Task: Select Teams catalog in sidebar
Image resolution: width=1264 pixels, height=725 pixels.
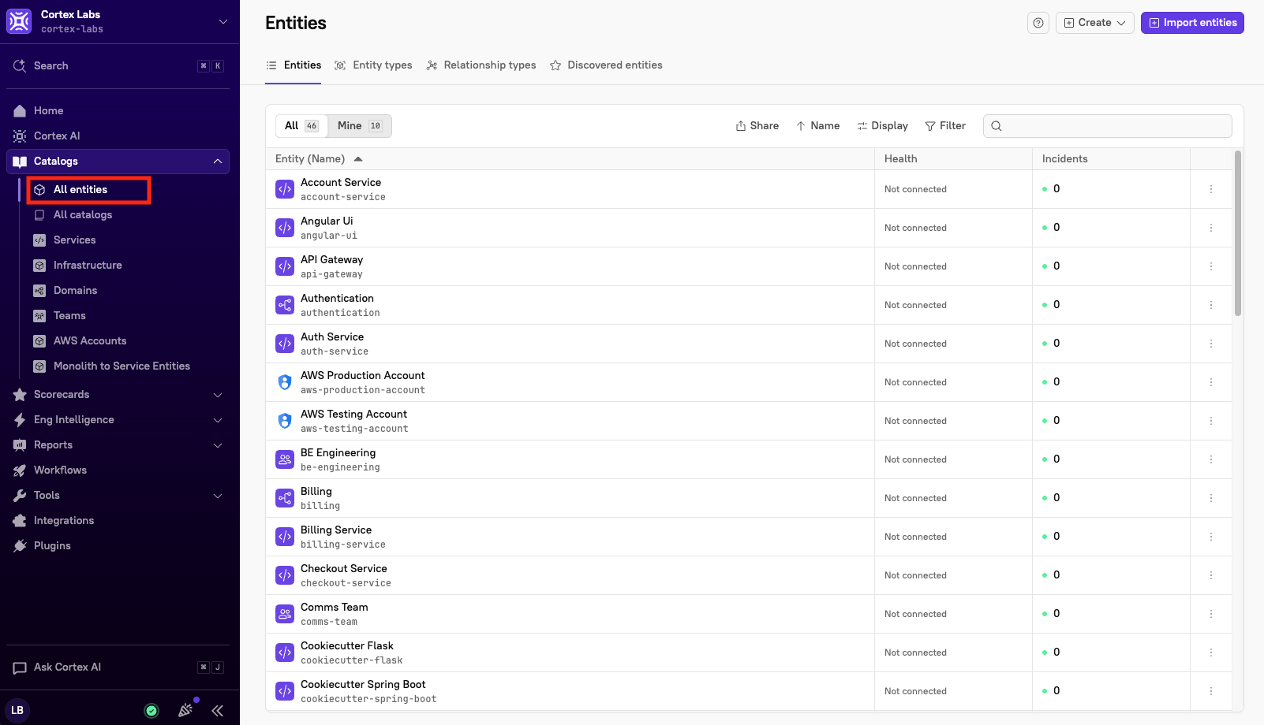Action: point(128,316)
